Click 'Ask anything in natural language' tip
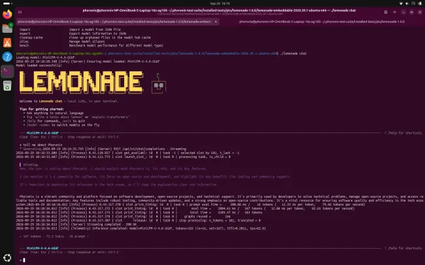Image resolution: width=425 pixels, height=265 pixels. (x=55, y=113)
